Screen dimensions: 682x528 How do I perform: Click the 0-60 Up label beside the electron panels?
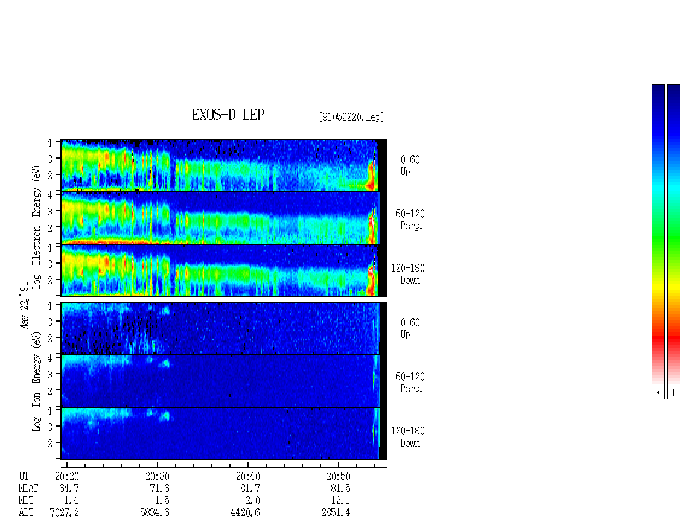[x=410, y=165]
